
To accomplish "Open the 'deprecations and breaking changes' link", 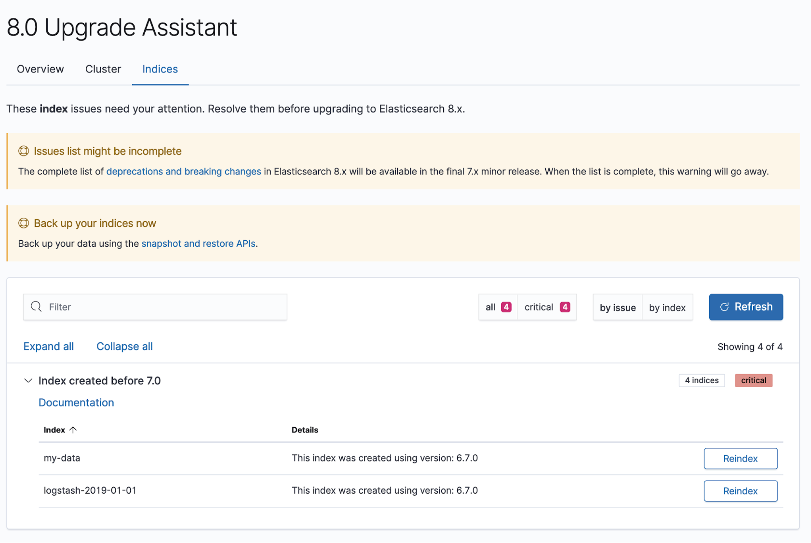I will pyautogui.click(x=184, y=171).
